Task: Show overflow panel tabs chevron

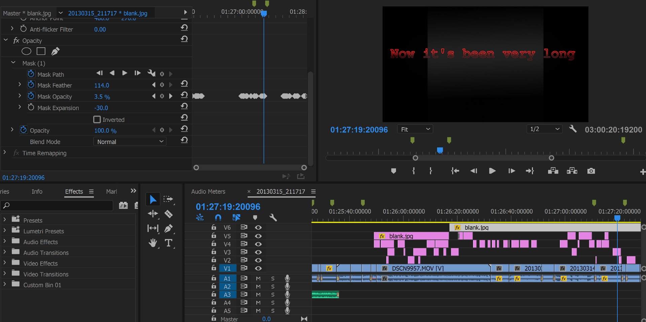Action: [x=133, y=191]
